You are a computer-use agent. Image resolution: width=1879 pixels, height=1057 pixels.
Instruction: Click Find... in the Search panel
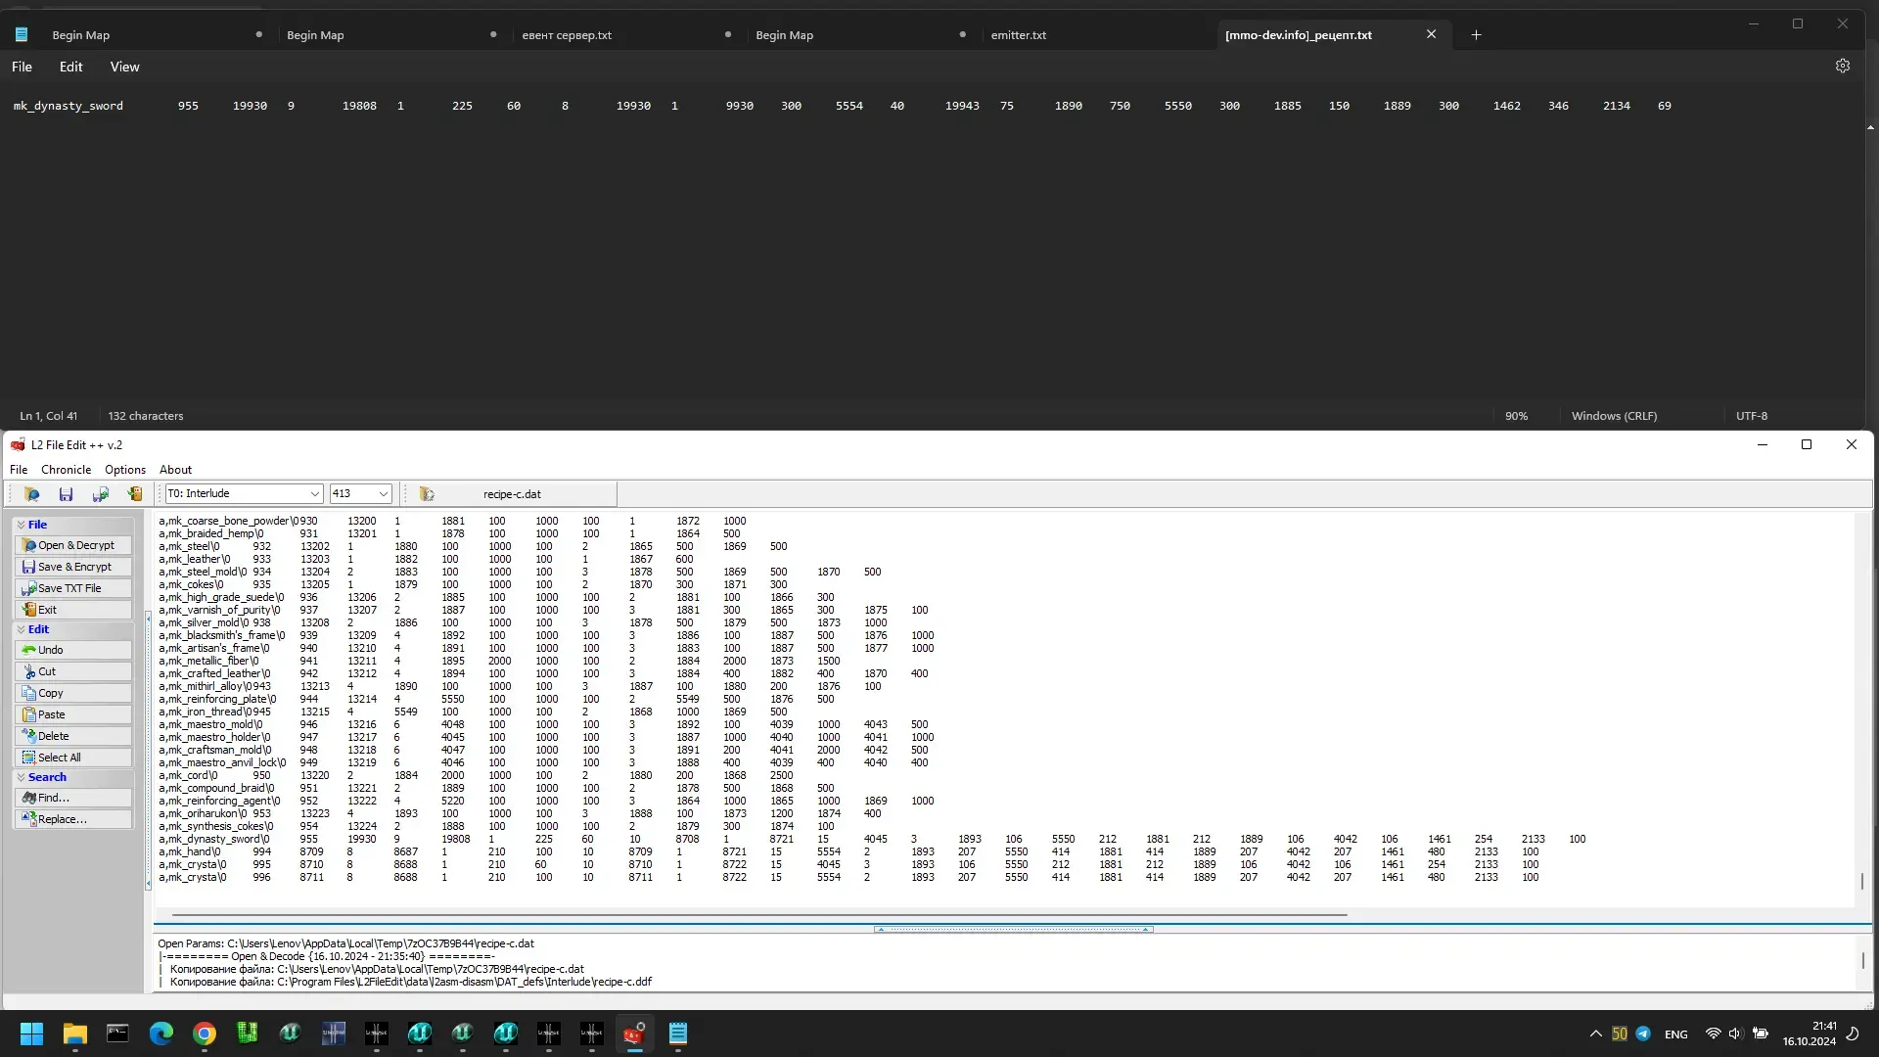73,798
